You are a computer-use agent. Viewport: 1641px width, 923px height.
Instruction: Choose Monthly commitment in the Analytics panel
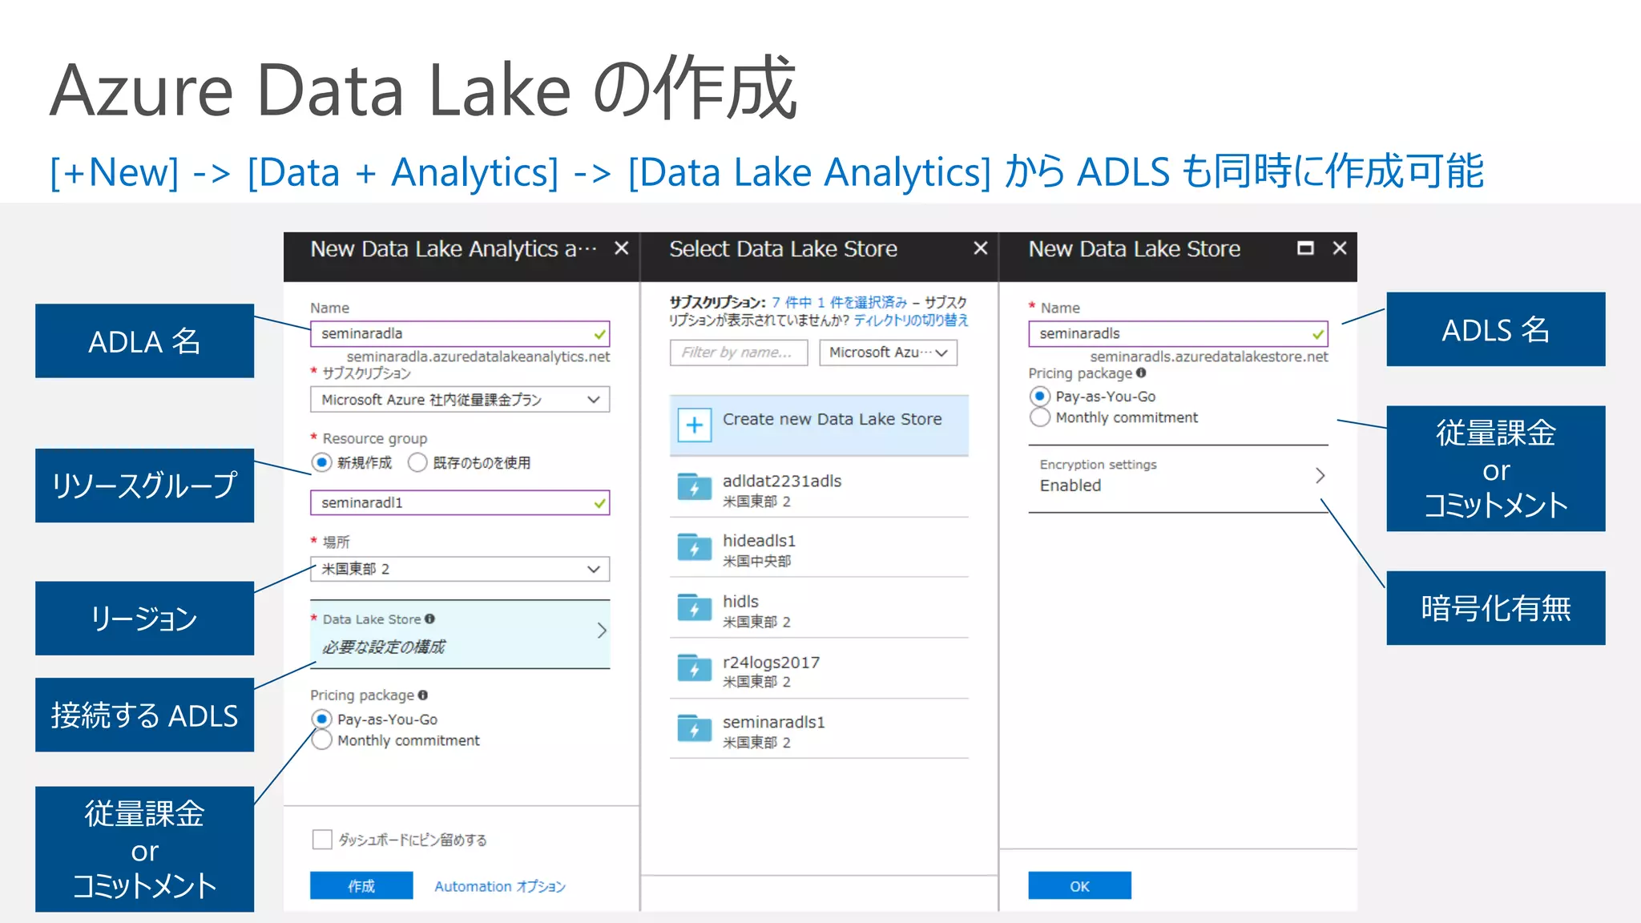coord(321,740)
